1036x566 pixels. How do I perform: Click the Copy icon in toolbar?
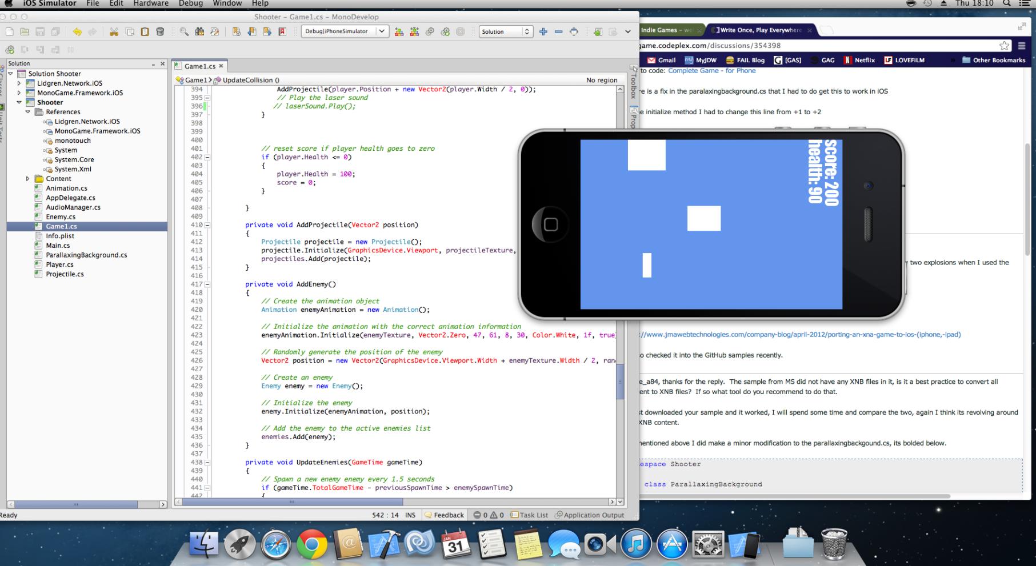click(130, 32)
